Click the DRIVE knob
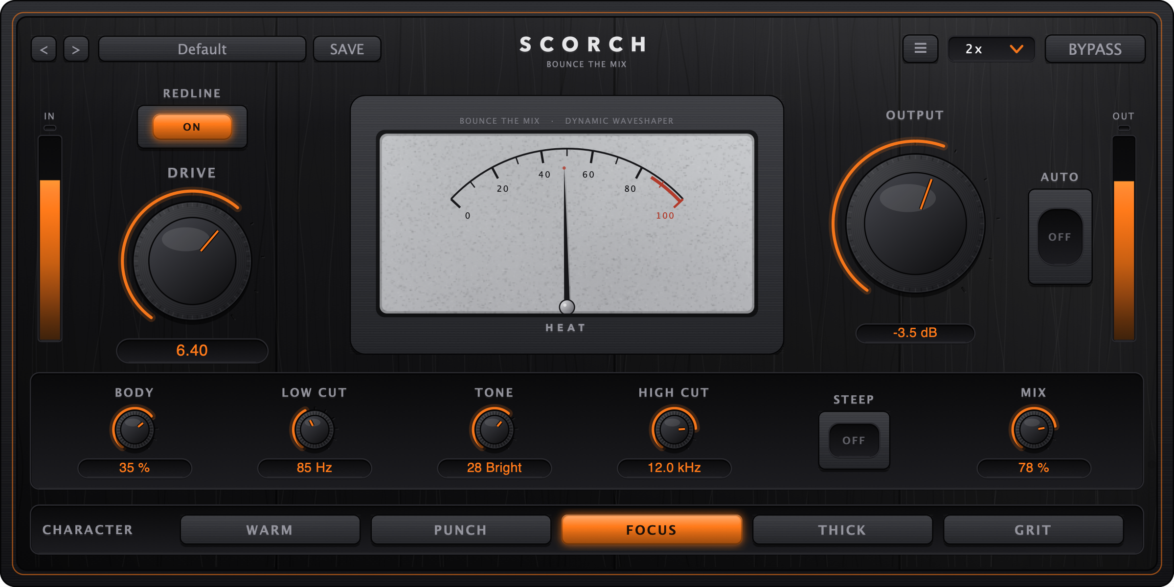The image size is (1174, 587). [x=192, y=261]
